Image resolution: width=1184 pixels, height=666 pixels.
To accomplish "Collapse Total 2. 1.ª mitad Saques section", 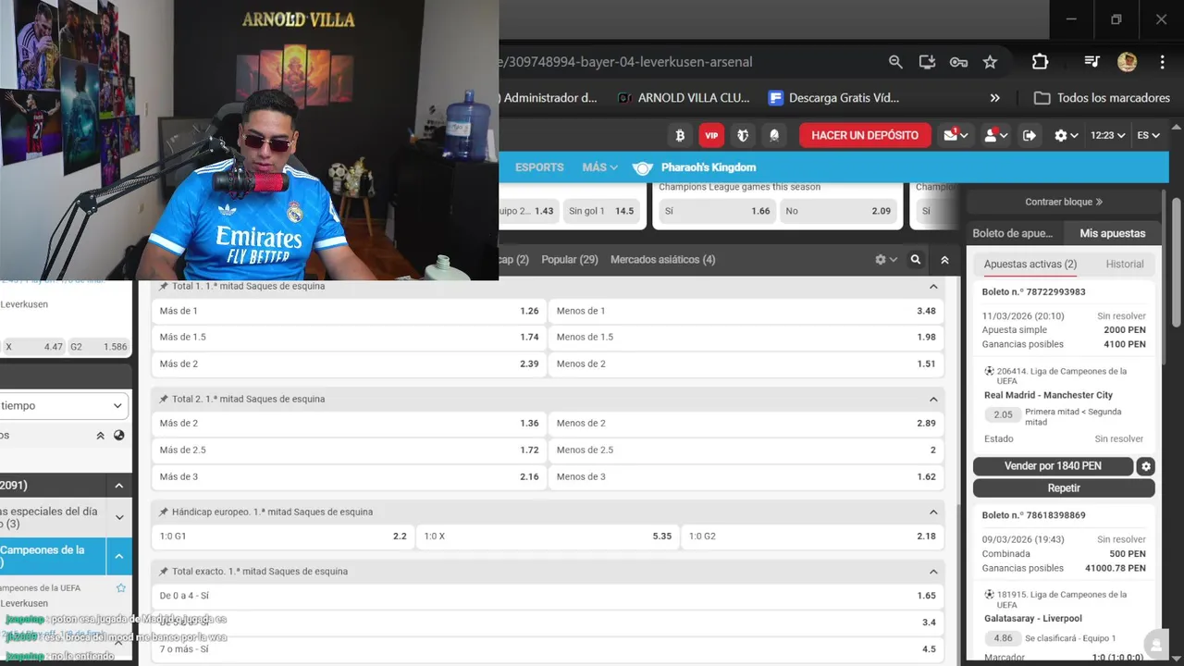I will click(933, 400).
